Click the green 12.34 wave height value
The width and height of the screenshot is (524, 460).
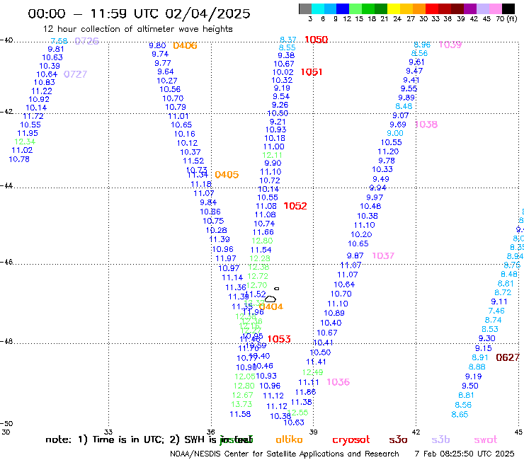[x=25, y=142]
